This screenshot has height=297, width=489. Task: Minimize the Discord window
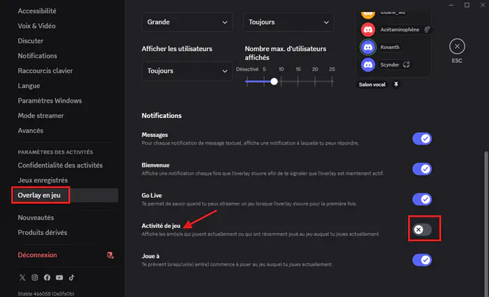[x=451, y=5]
